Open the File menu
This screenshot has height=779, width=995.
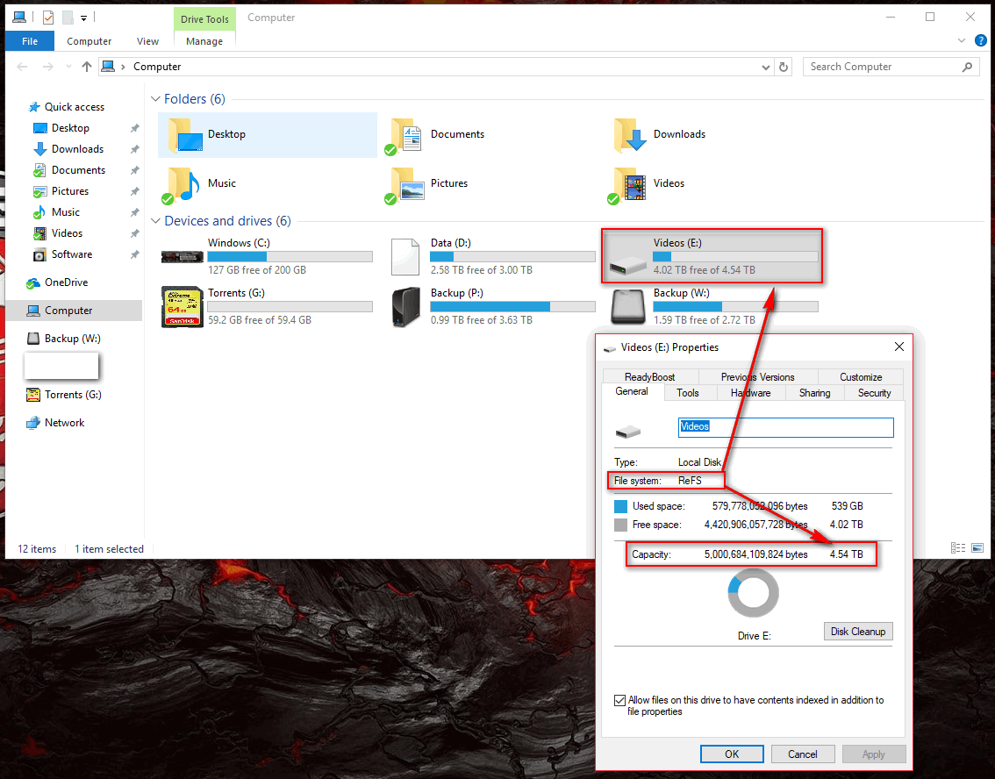pos(30,41)
